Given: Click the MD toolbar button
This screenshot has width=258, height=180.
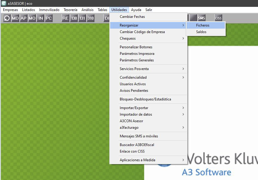Looking at the screenshot, I should (x=15, y=18).
